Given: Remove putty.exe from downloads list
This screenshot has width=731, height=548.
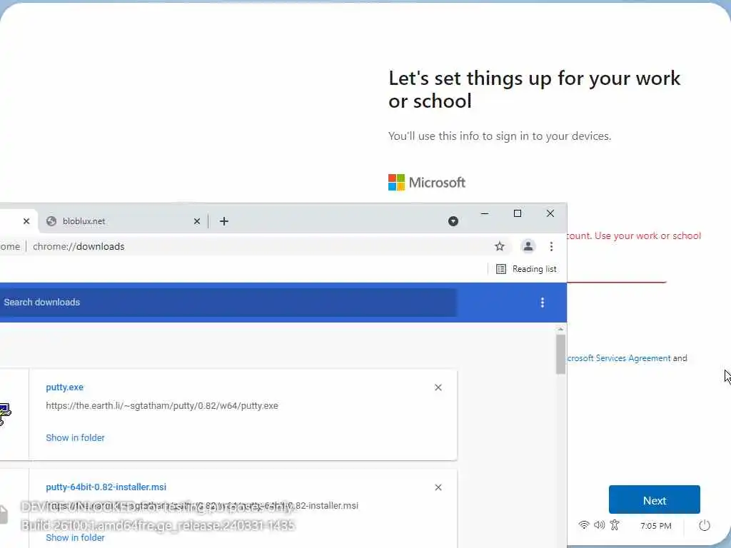Looking at the screenshot, I should click(x=438, y=387).
